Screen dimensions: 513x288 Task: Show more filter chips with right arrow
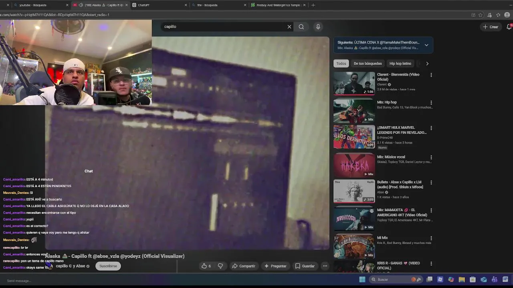point(427,64)
